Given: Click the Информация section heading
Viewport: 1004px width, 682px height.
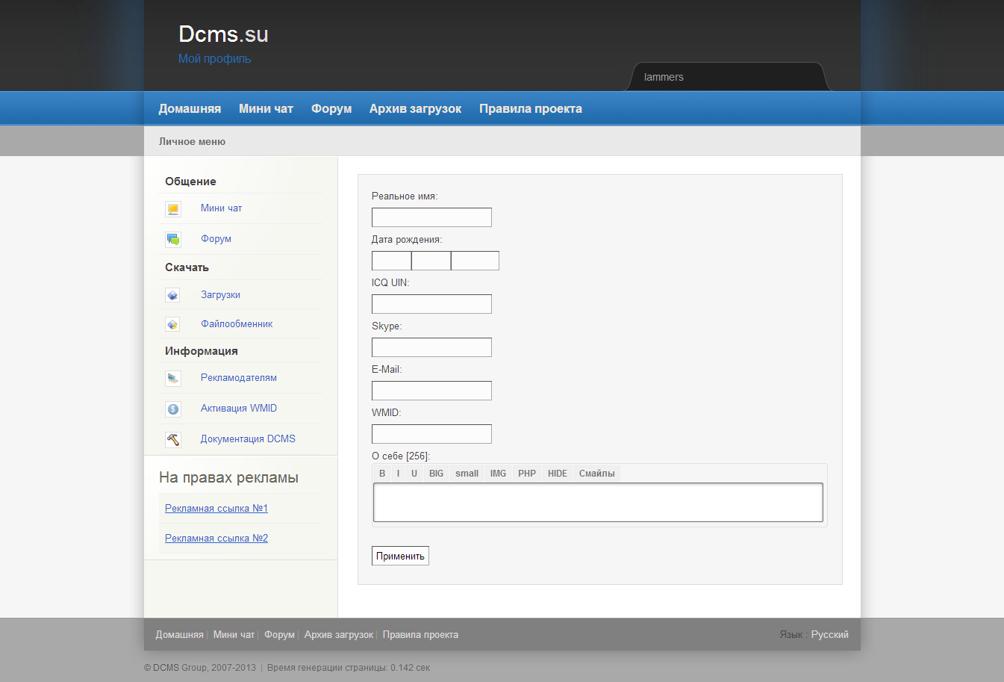Looking at the screenshot, I should click(x=202, y=351).
